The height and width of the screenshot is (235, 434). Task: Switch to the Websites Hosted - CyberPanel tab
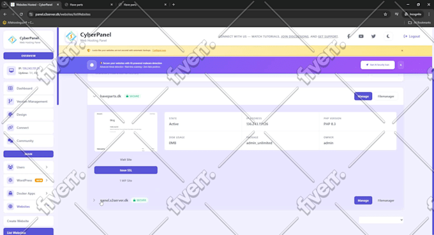(x=34, y=4)
